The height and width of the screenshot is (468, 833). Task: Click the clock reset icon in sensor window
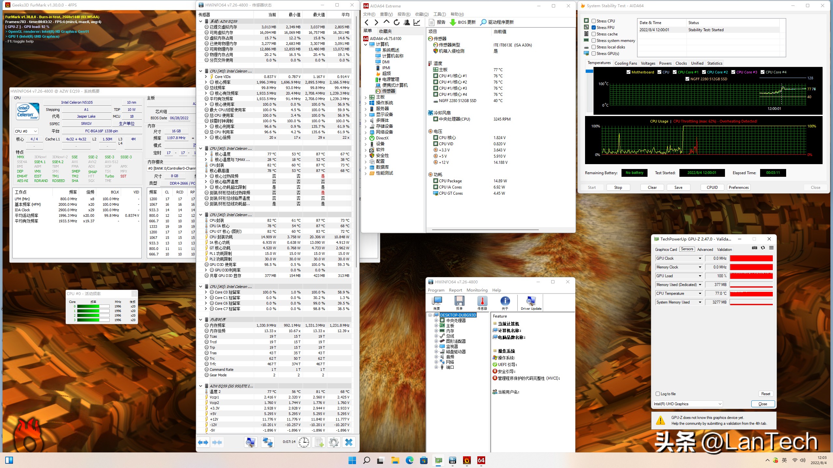[304, 442]
